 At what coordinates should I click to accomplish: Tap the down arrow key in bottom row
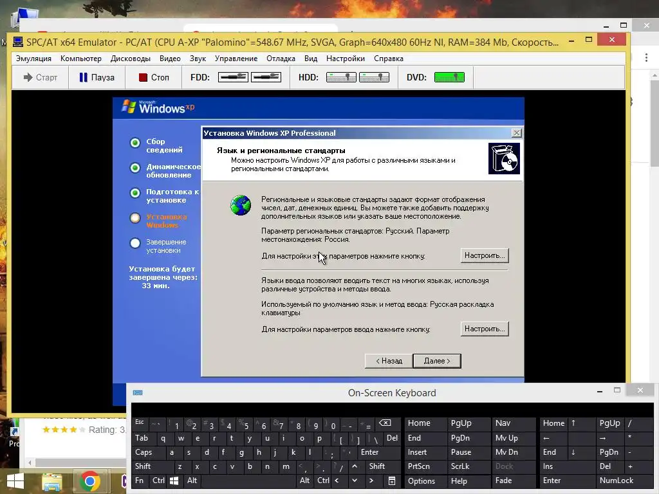(x=355, y=480)
